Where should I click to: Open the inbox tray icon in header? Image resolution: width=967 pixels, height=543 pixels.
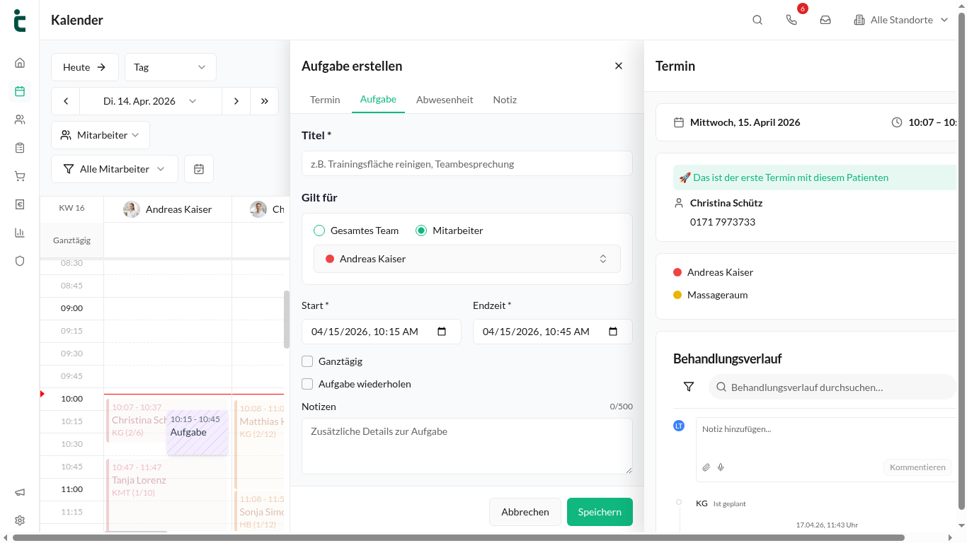[825, 20]
